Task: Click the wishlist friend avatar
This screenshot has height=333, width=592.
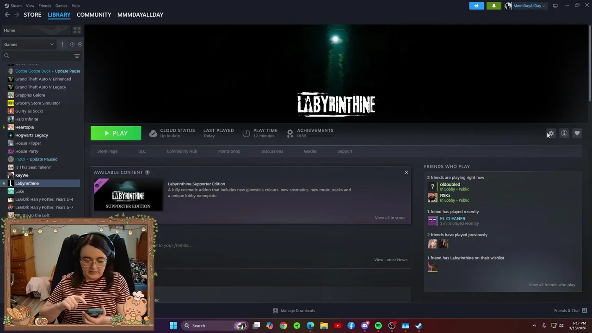Action: click(x=432, y=267)
